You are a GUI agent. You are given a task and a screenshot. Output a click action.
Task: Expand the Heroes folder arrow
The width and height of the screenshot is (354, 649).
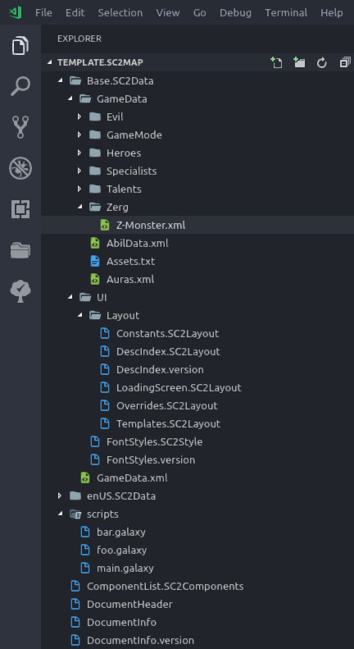pyautogui.click(x=79, y=153)
